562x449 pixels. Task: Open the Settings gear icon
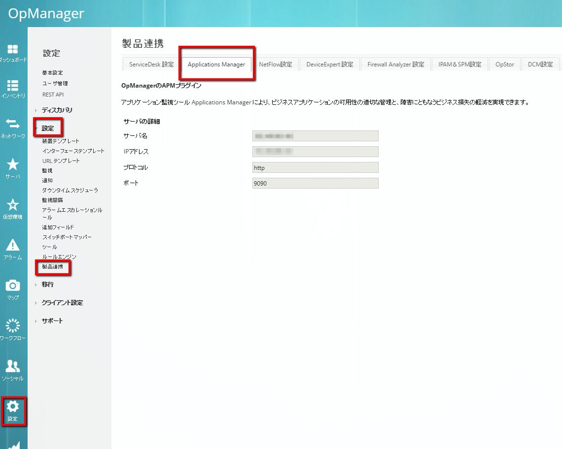point(12,406)
